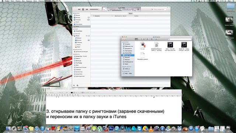Collapse the iPhone device disclosure triangle
Viewport: 236px width, 133px height.
[73, 36]
